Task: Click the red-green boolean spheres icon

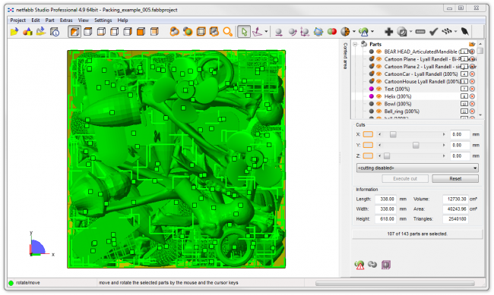Action: (332, 31)
